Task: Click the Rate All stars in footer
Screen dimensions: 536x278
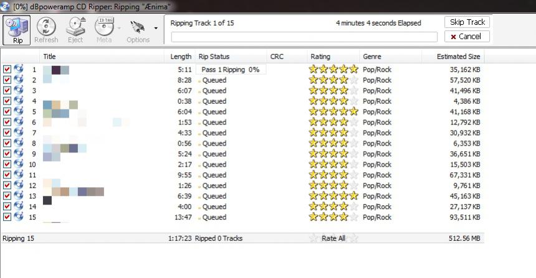Action: coord(333,238)
